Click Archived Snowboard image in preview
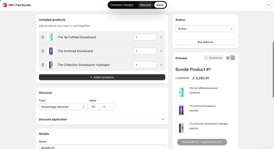 181,110
